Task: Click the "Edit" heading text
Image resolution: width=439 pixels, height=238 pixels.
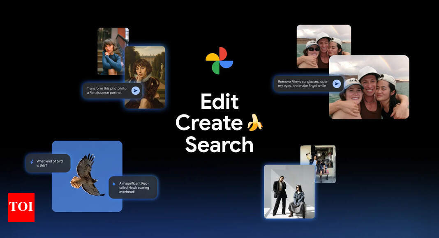Action: point(219,102)
